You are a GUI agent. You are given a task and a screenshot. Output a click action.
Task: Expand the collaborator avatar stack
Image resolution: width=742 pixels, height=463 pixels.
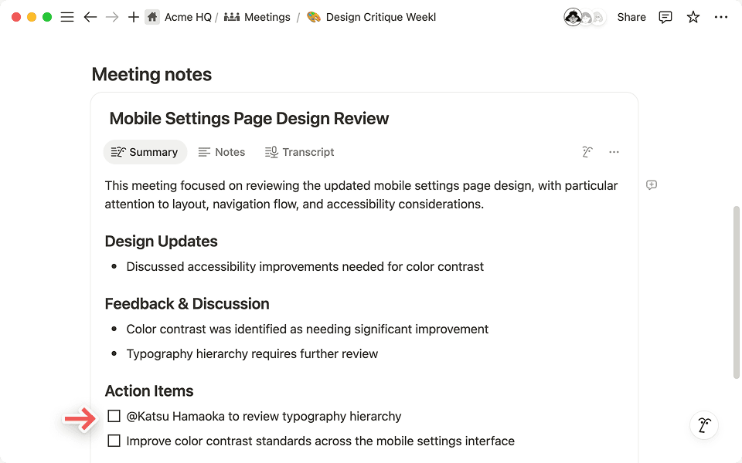(x=584, y=16)
